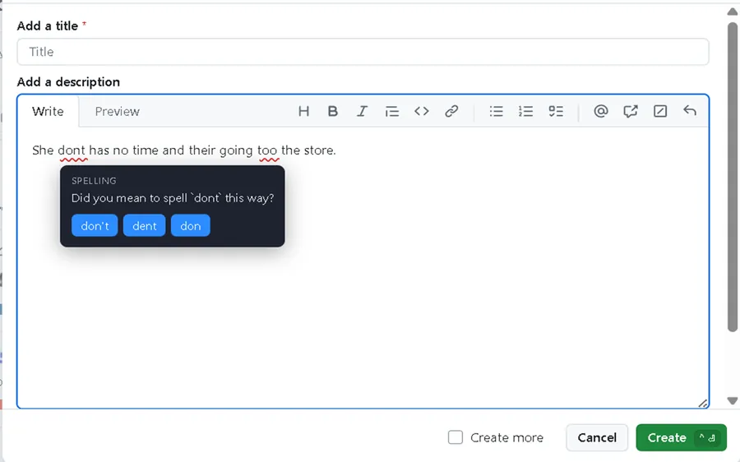Switch to the Preview tab
Image resolution: width=740 pixels, height=462 pixels.
pyautogui.click(x=117, y=111)
